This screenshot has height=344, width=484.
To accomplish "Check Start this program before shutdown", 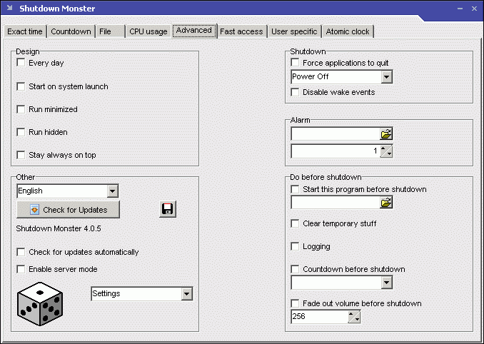I will [x=295, y=189].
